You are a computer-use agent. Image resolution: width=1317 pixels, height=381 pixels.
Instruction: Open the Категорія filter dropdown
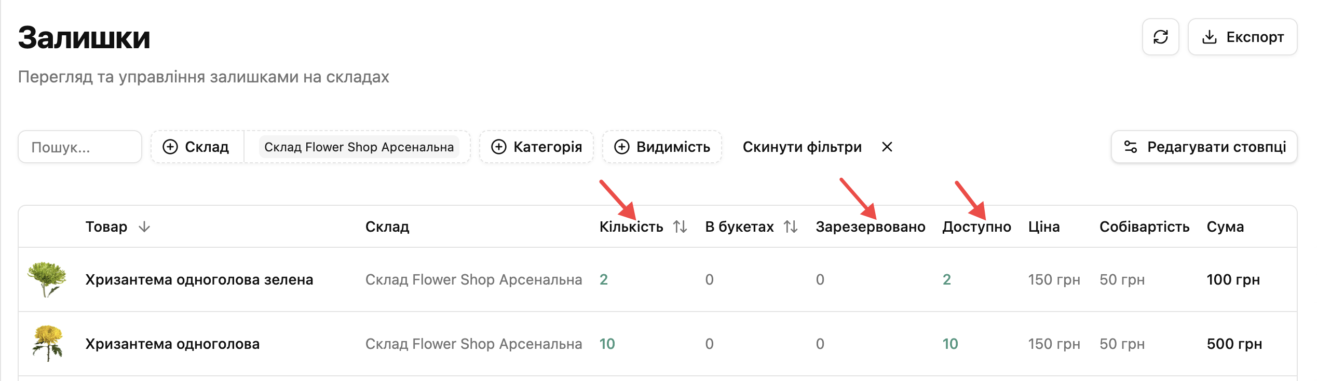536,147
